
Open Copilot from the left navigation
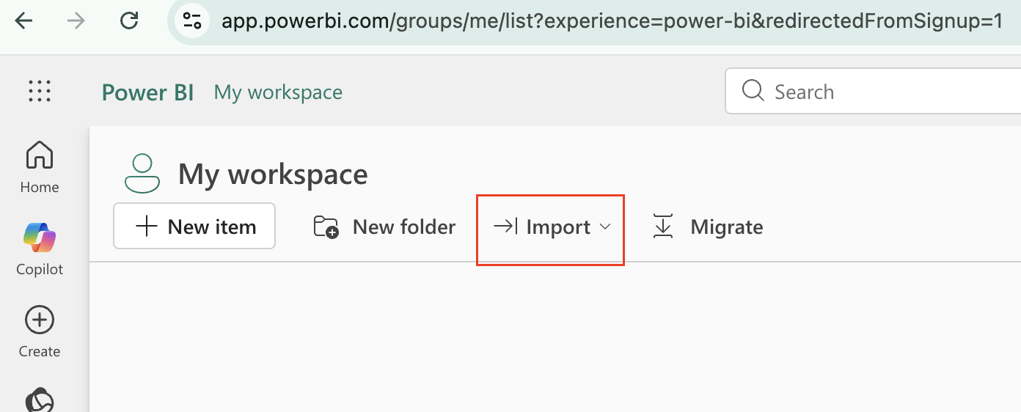tap(40, 249)
